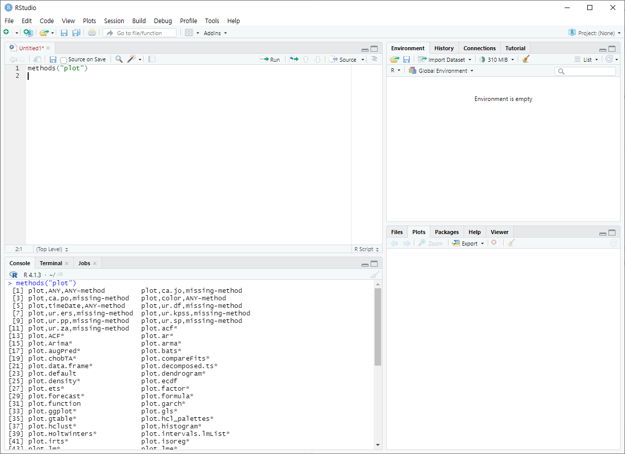This screenshot has width=625, height=454.
Task: Run the current line with the Run button
Action: coord(270,59)
